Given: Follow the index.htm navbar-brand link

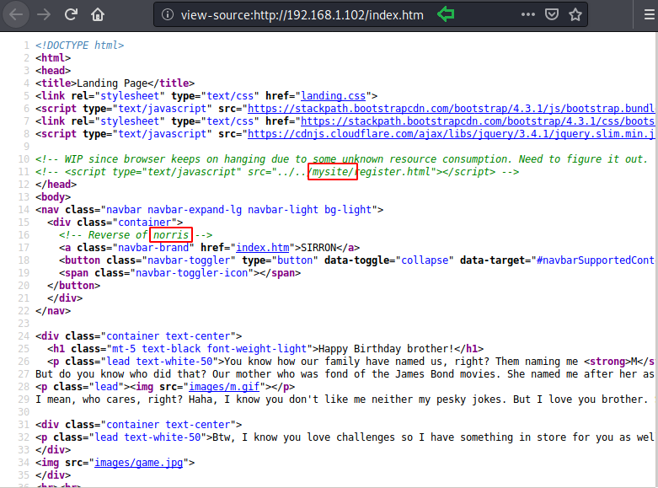Looking at the screenshot, I should coord(263,247).
